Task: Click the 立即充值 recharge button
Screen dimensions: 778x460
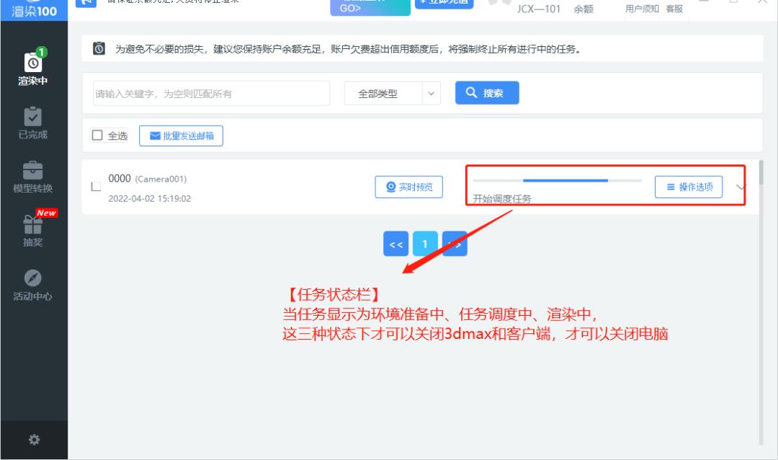Action: [x=444, y=4]
